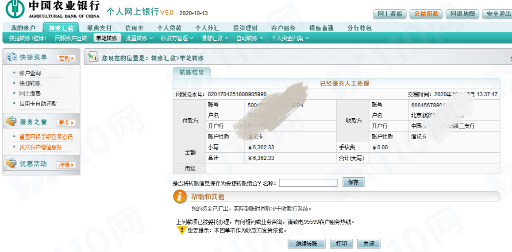This screenshot has width=512, height=252.
Task: Click the 小写 amount ¥6,362.33
Action: tap(261, 147)
